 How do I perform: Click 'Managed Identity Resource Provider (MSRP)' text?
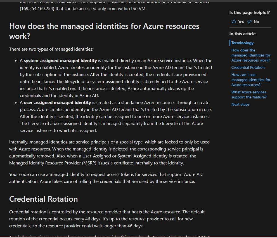pos(53,163)
